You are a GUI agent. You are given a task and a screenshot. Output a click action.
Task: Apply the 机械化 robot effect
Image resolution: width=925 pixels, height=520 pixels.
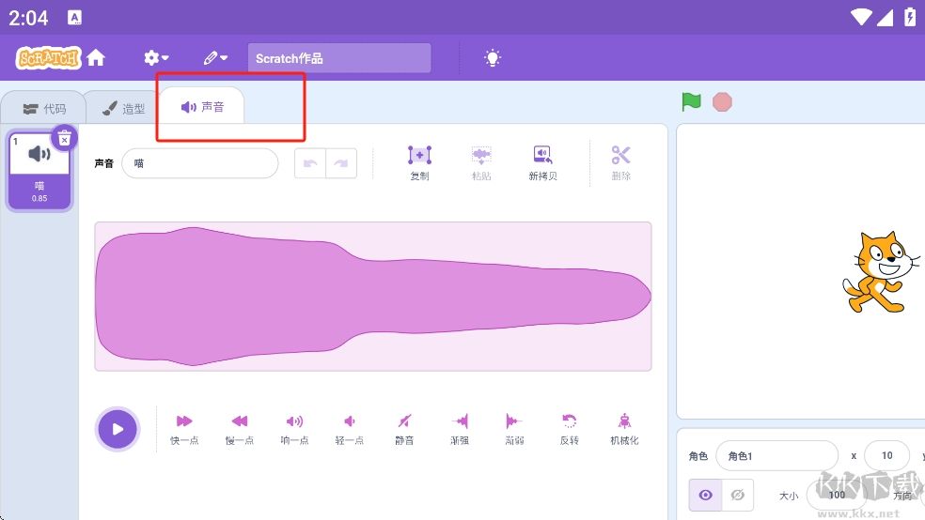pyautogui.click(x=625, y=429)
